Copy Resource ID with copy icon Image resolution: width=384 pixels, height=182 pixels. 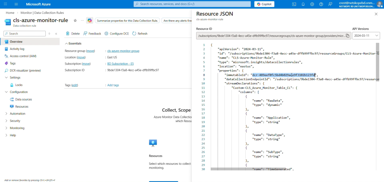(347, 36)
